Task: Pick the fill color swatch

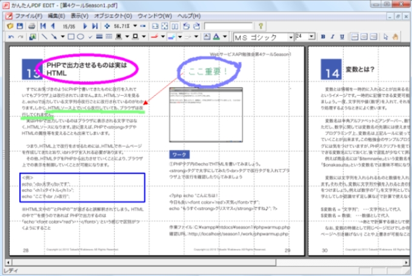Action: tap(119, 37)
